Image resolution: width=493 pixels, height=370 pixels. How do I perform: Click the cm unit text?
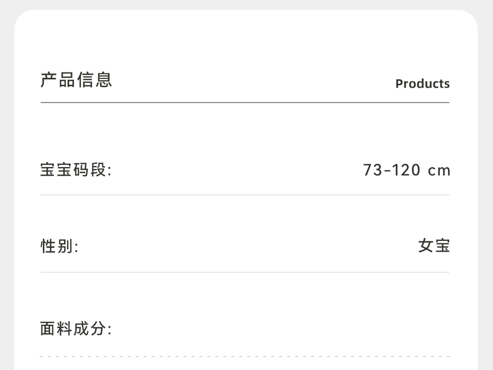click(x=439, y=170)
